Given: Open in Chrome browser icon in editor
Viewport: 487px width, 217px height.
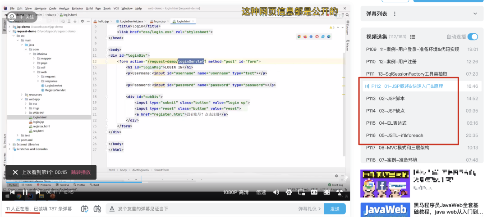Looking at the screenshot, I should pos(299,36).
